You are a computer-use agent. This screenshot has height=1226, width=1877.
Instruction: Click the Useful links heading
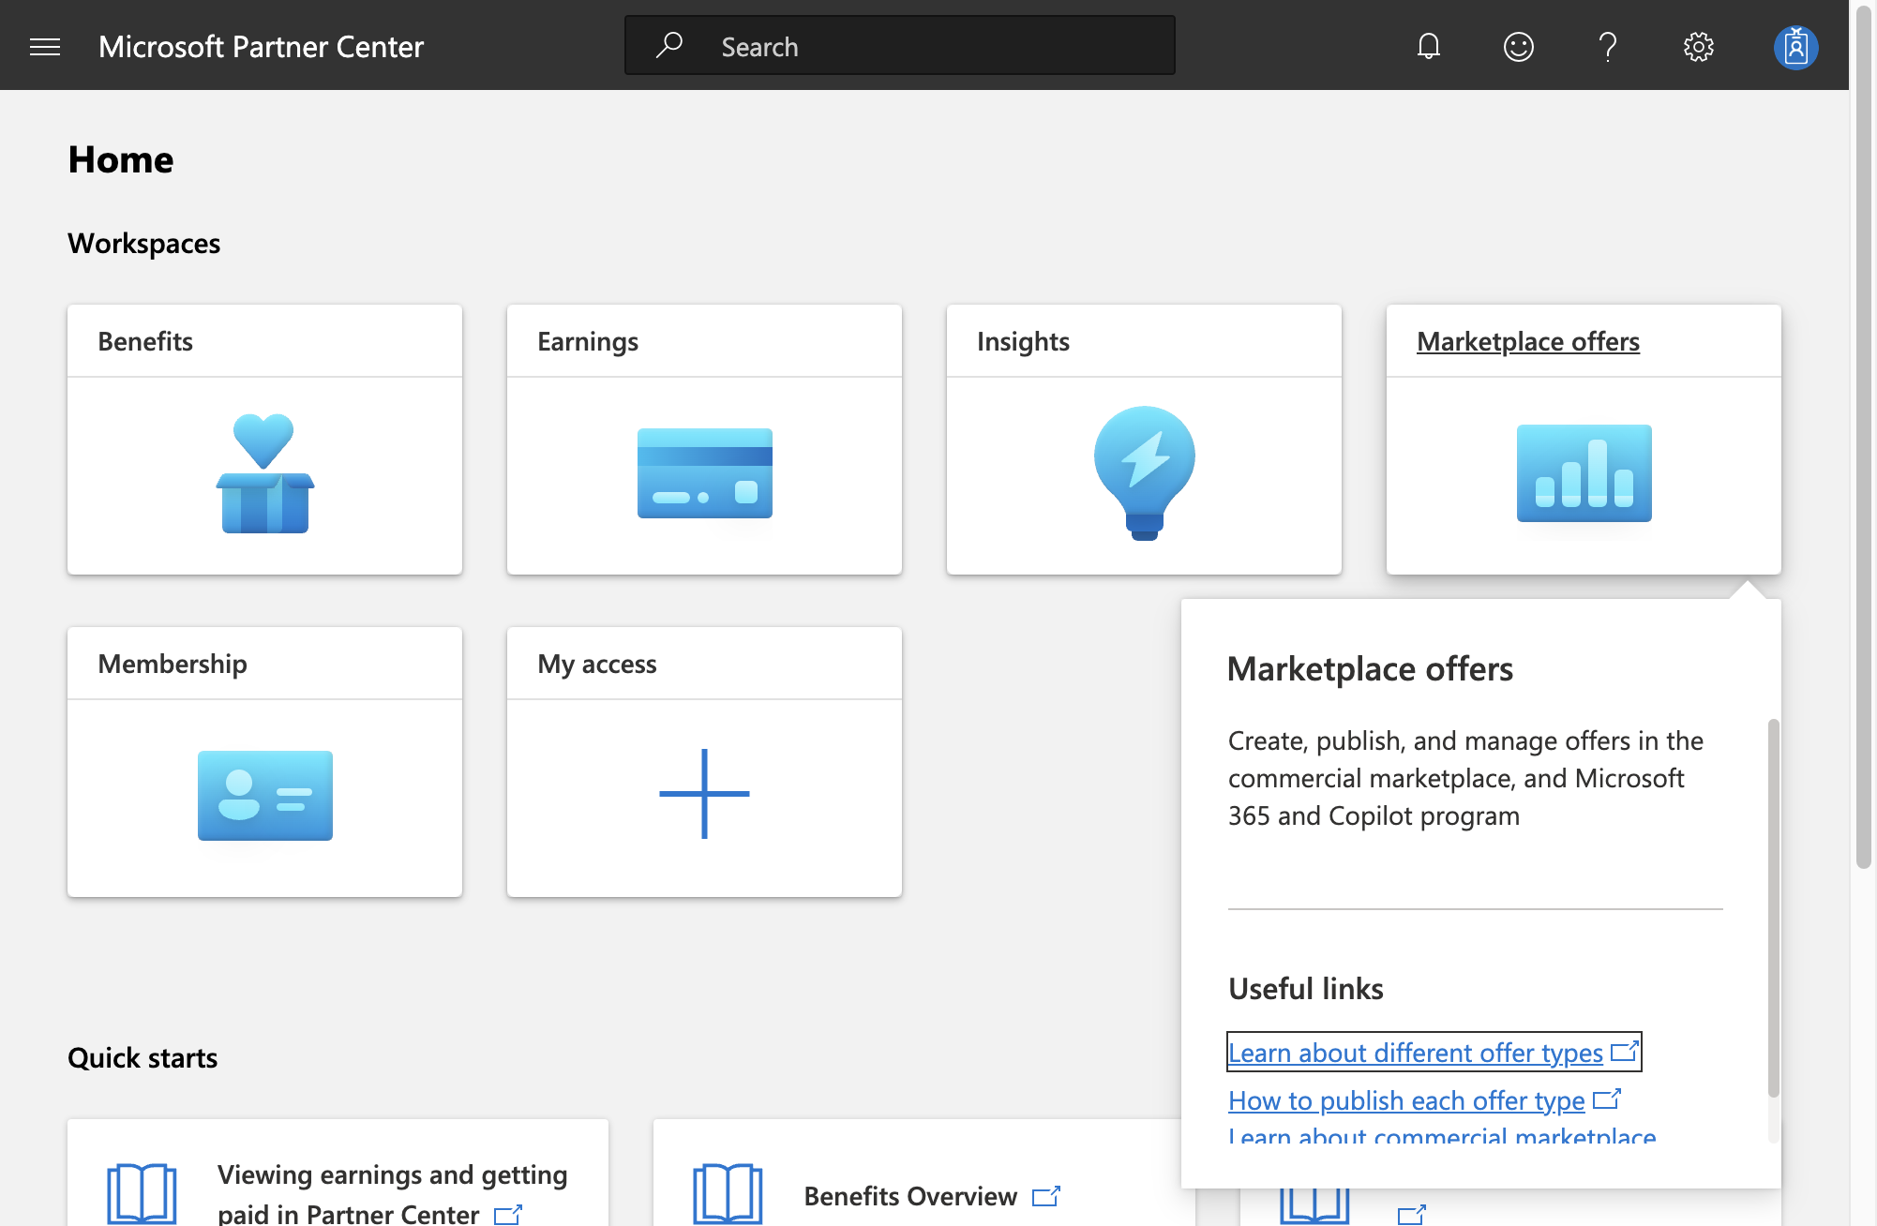(x=1306, y=989)
